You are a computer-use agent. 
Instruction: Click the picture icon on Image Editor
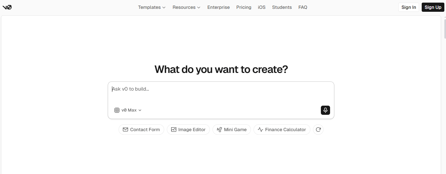(x=174, y=130)
